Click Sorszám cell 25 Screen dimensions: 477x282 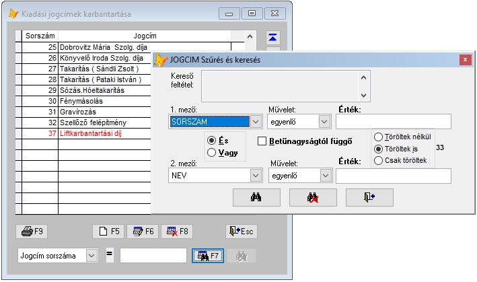40,47
